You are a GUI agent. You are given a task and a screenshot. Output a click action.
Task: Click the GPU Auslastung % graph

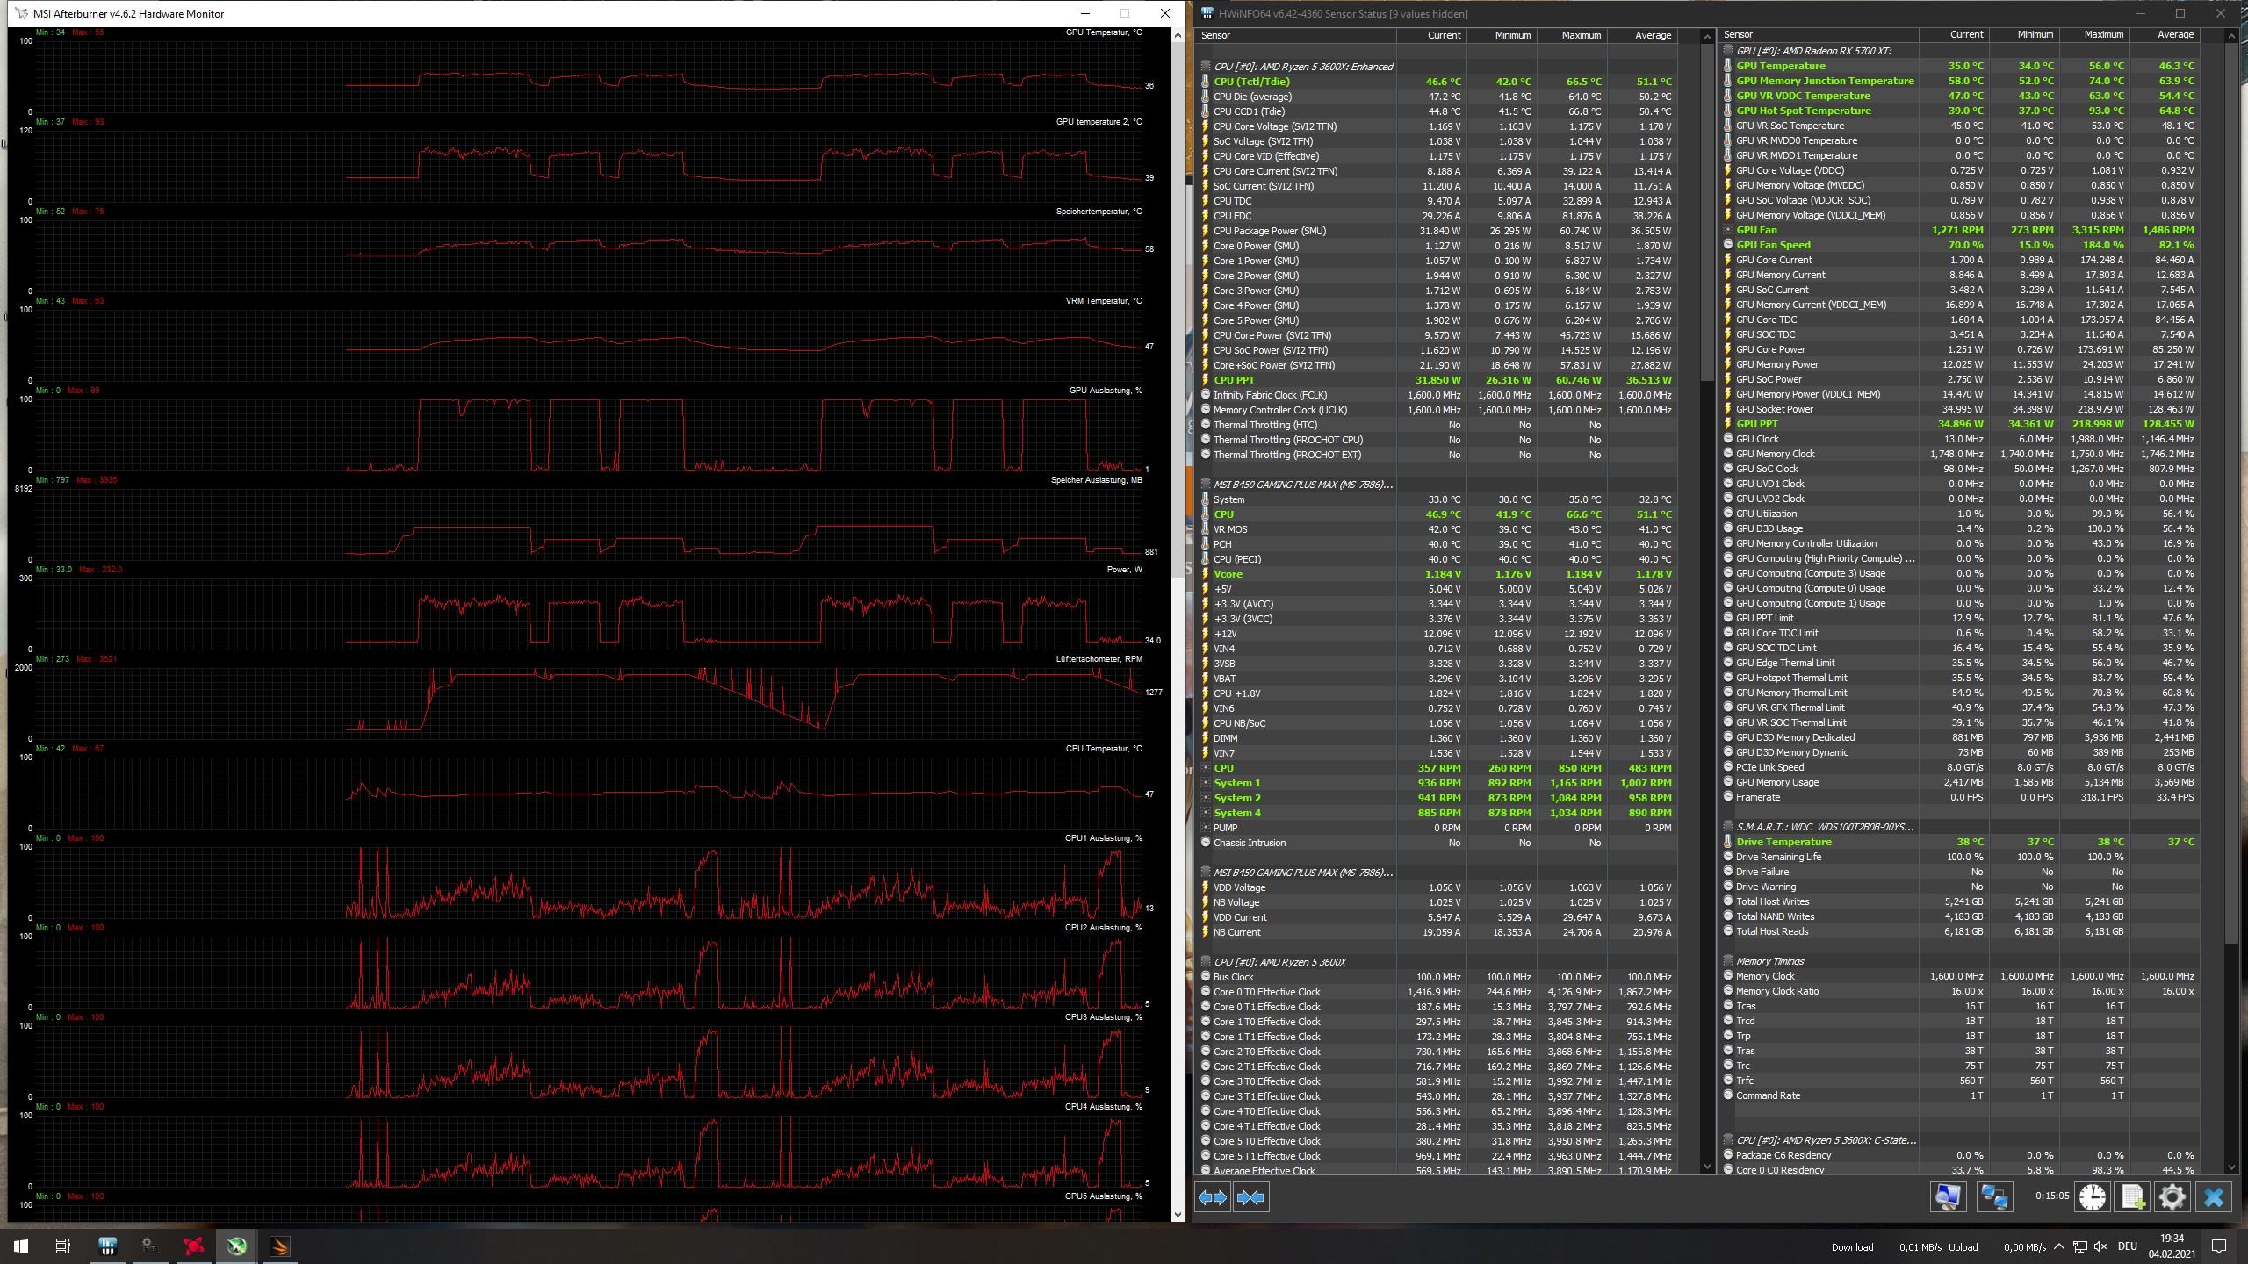click(588, 434)
